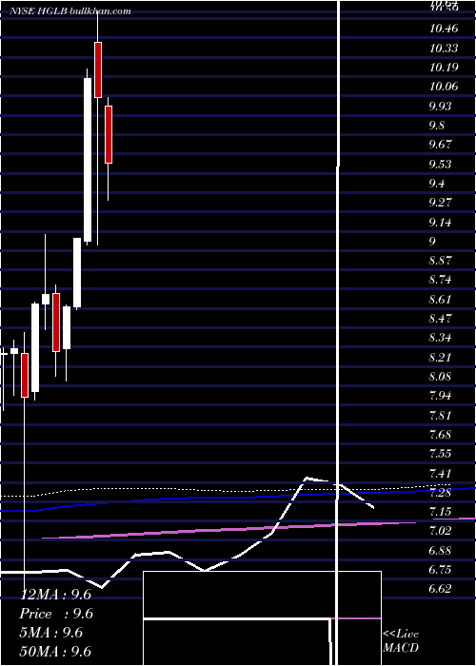Click the 7.55 price axis label
The height and width of the screenshot is (666, 476).
click(441, 454)
